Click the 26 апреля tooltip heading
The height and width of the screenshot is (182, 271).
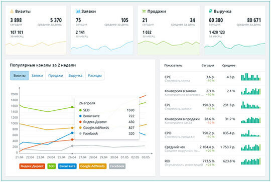(x=87, y=103)
